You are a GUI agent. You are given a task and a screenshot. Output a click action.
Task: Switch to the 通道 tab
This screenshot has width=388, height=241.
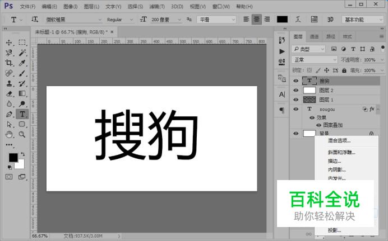314,36
